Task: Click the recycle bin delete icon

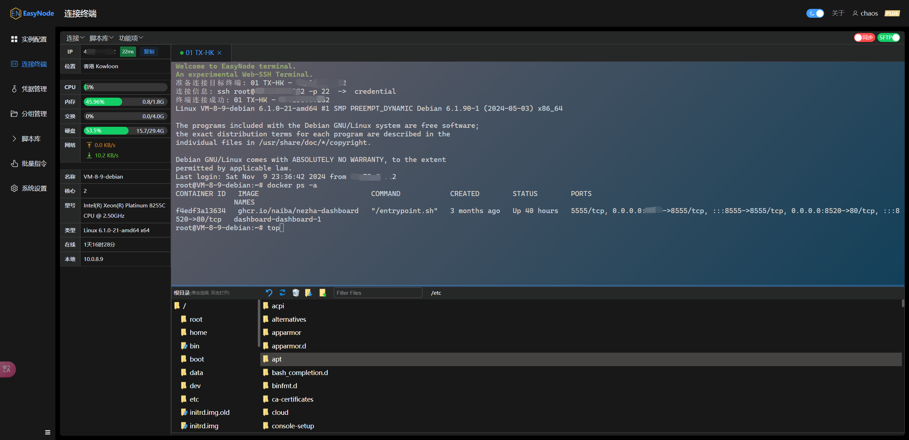Action: coord(295,293)
